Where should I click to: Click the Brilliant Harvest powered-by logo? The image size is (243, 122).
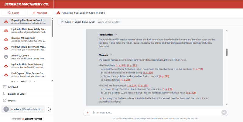coord(32,119)
